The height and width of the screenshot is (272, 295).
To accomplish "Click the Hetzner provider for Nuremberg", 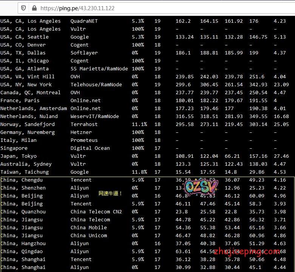I will (x=81, y=132).
